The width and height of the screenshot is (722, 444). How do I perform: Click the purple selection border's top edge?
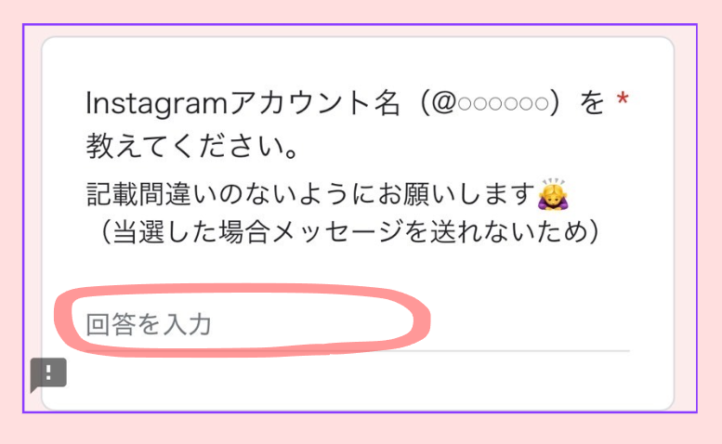point(360,24)
